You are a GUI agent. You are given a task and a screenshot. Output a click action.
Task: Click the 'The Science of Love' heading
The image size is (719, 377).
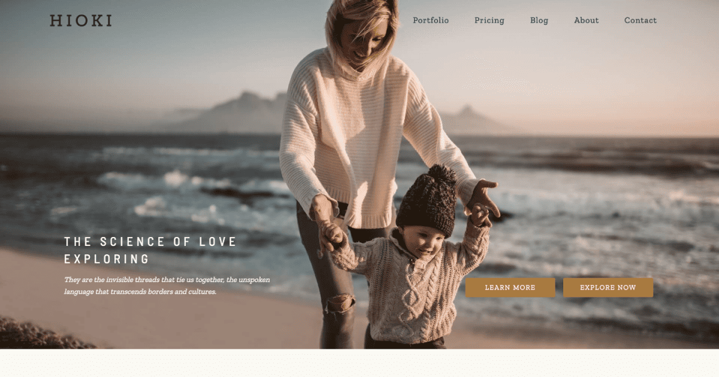pos(151,250)
